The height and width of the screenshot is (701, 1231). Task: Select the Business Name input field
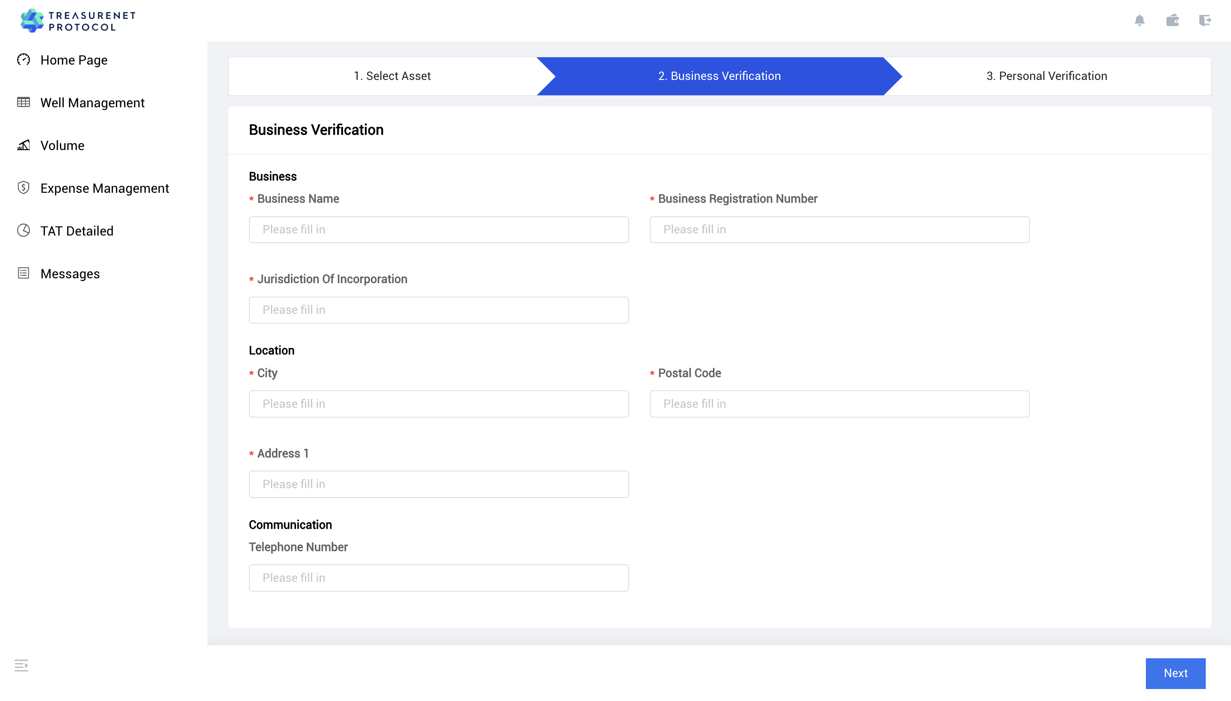pos(439,230)
